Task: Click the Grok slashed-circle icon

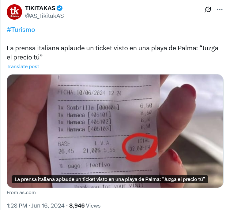Action: pos(208,10)
